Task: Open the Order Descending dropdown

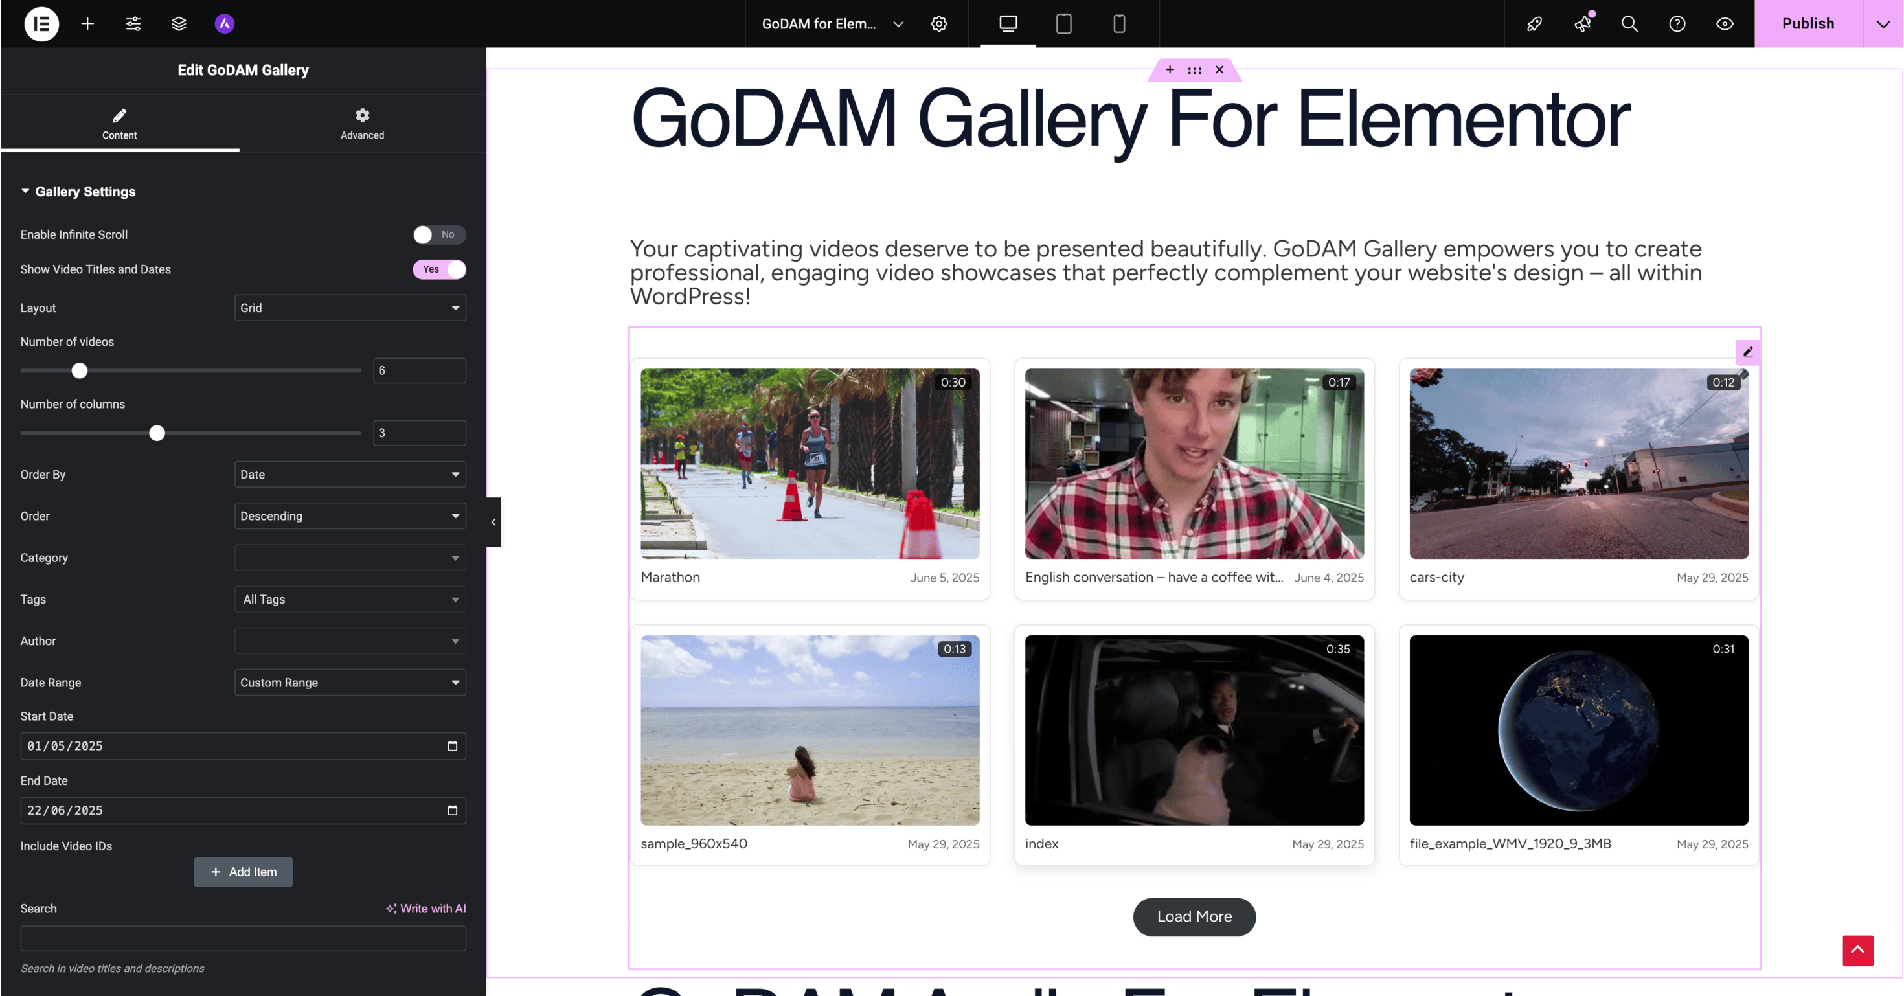Action: point(350,515)
